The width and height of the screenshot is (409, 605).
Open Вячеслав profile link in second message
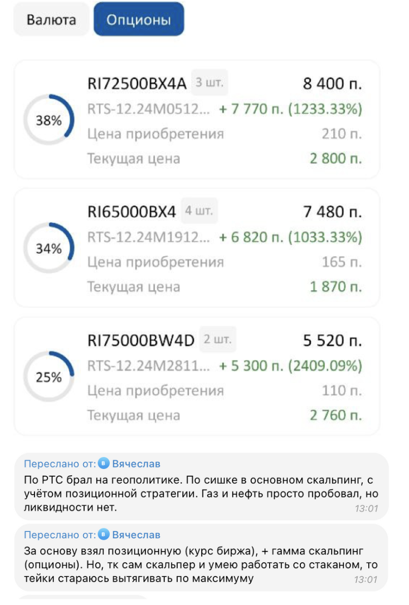pyautogui.click(x=136, y=535)
